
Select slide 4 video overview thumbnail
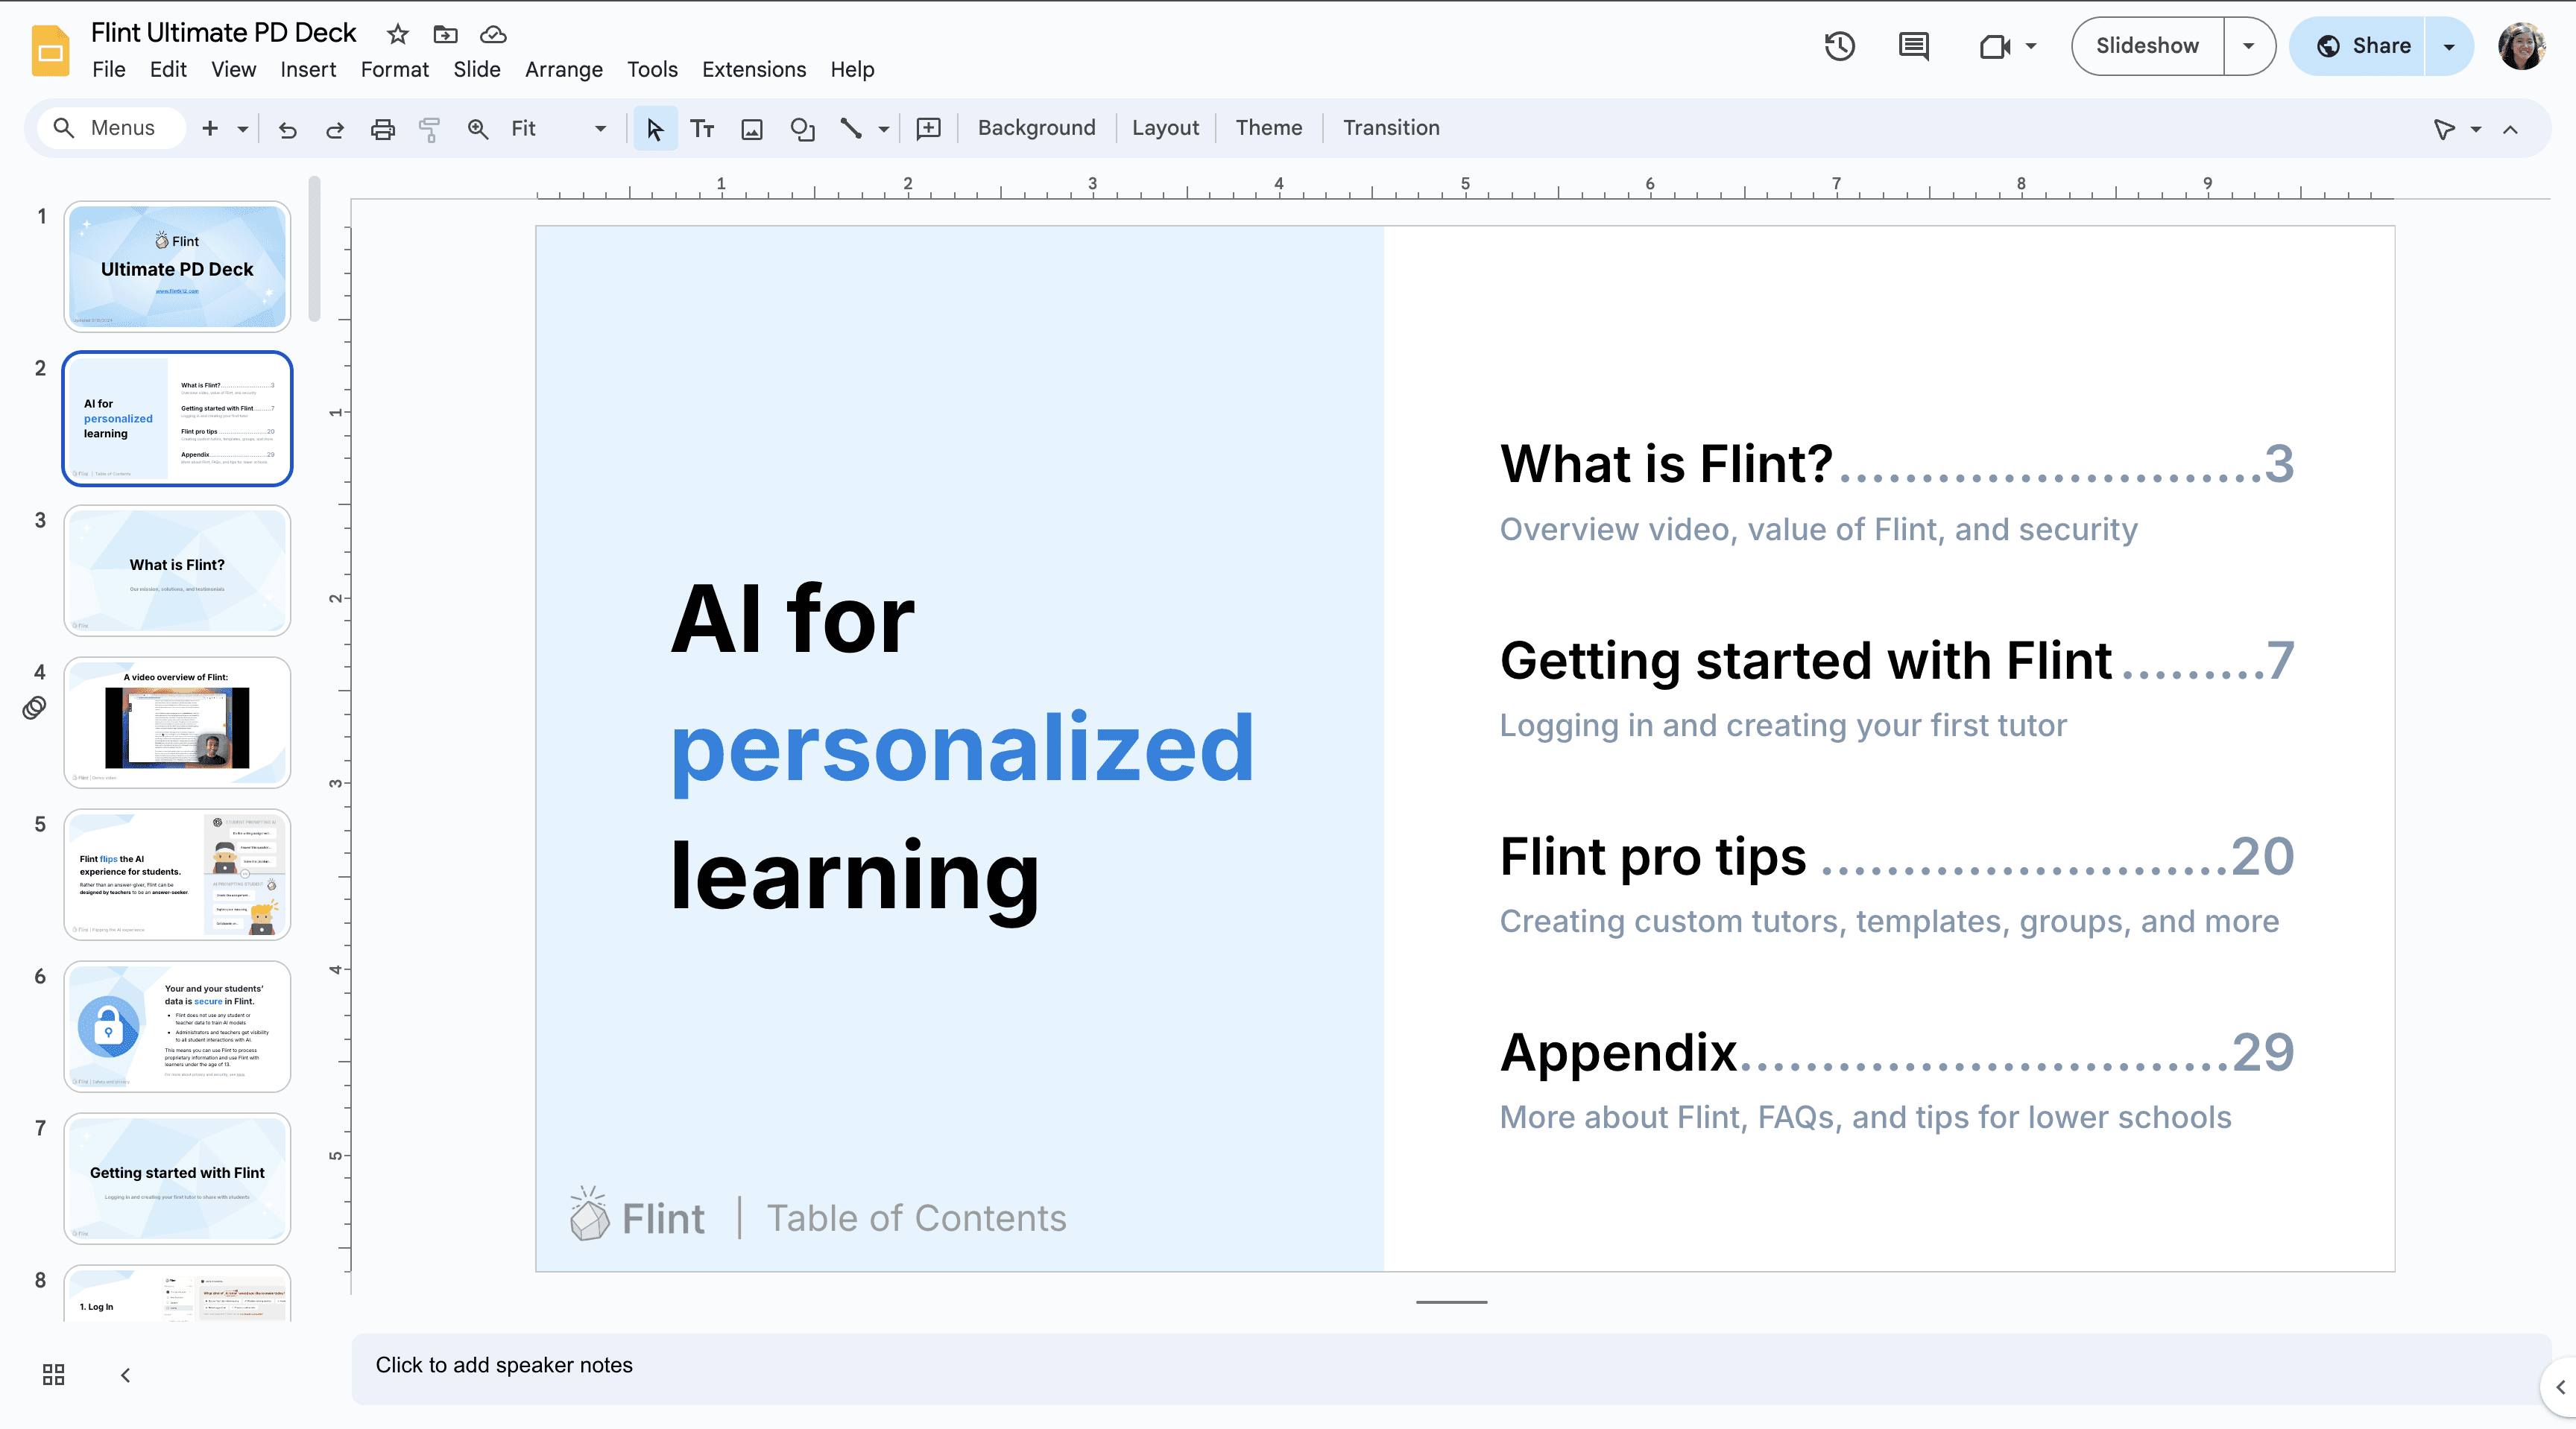click(x=177, y=723)
